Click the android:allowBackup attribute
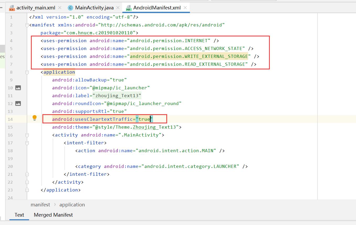356x225 pixels. click(89, 80)
